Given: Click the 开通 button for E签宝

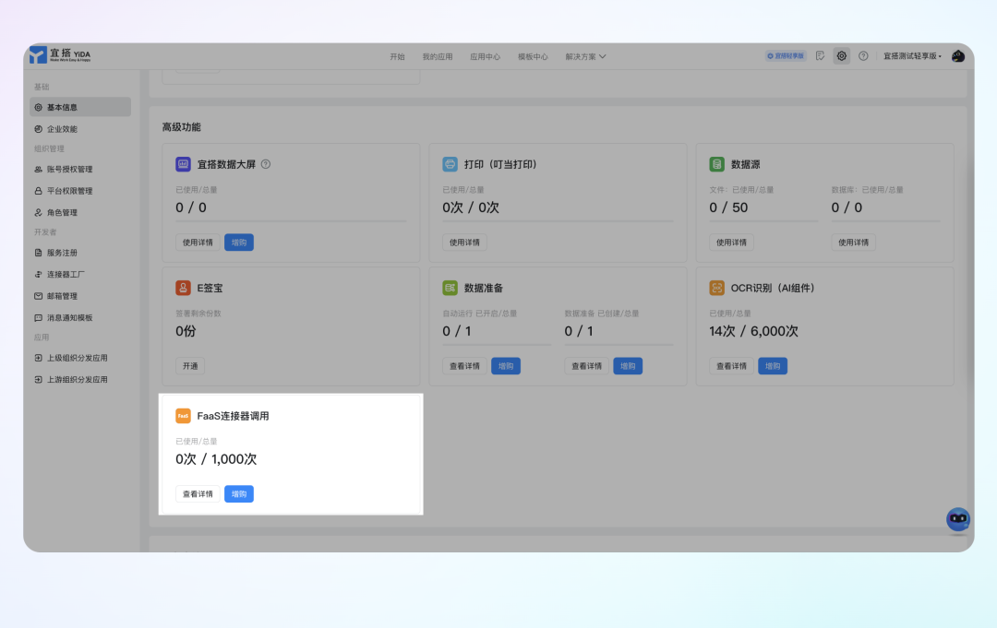Looking at the screenshot, I should [190, 366].
